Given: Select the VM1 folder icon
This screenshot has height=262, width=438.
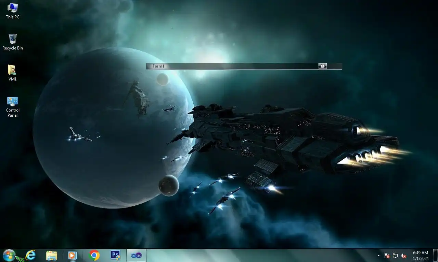Looking at the screenshot, I should pyautogui.click(x=13, y=73).
